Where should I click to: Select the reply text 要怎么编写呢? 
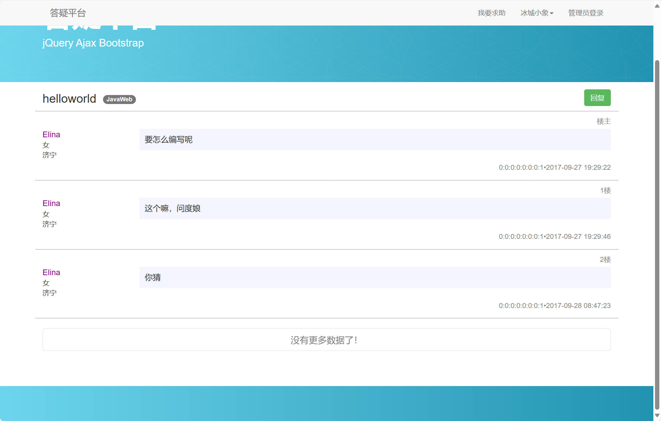coord(168,140)
